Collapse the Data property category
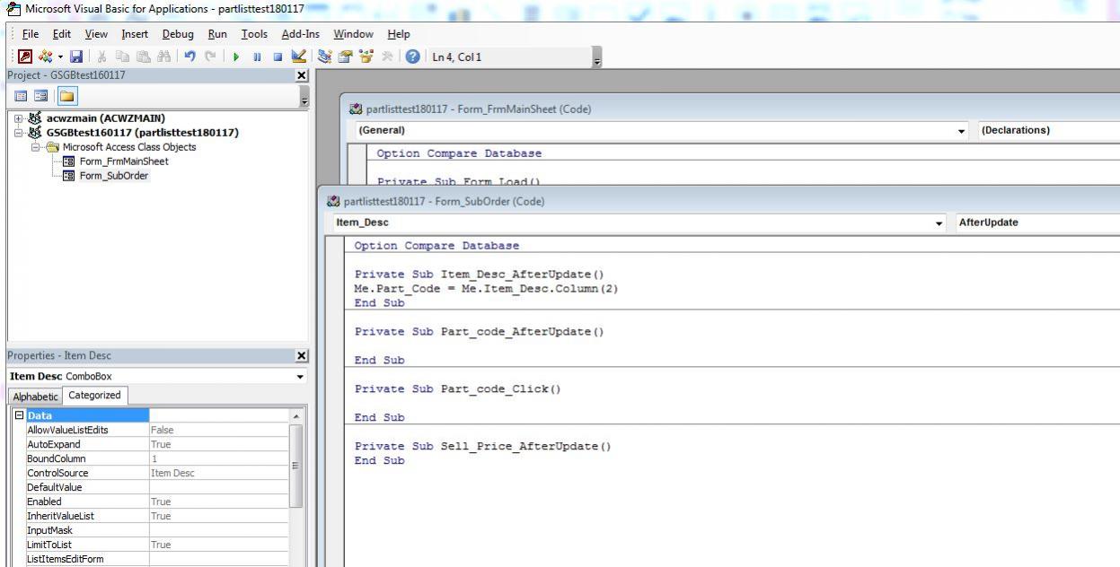The width and height of the screenshot is (1120, 567). [x=20, y=415]
